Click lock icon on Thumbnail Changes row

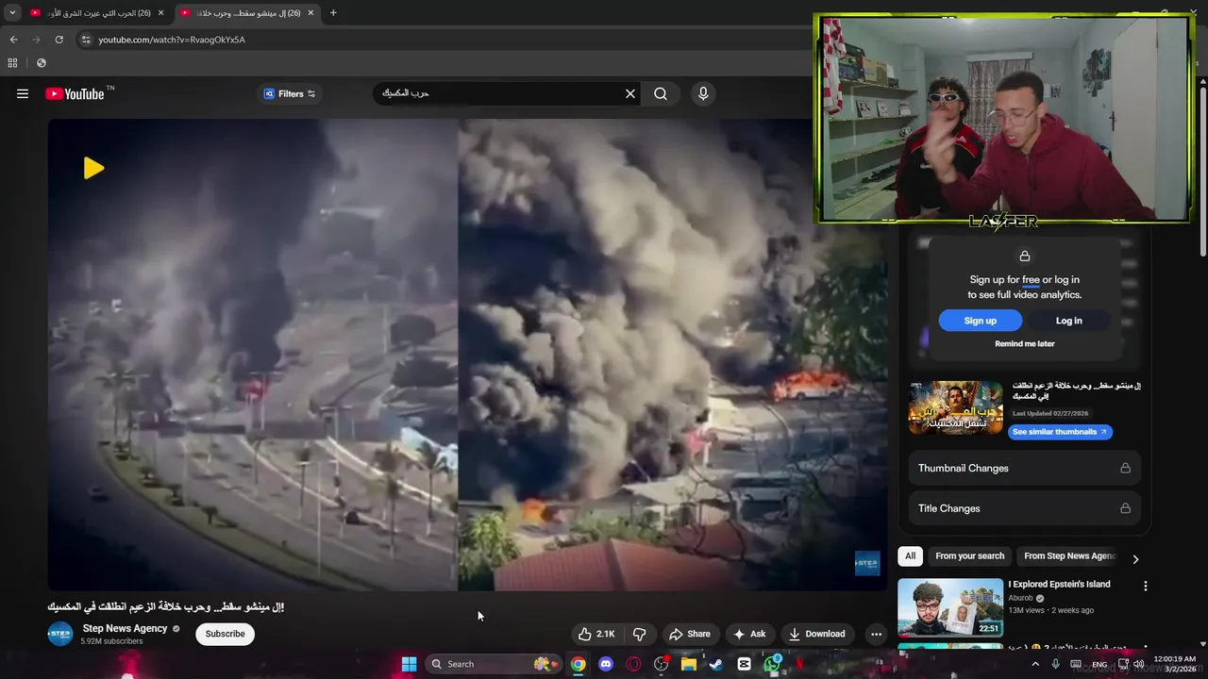click(1125, 468)
